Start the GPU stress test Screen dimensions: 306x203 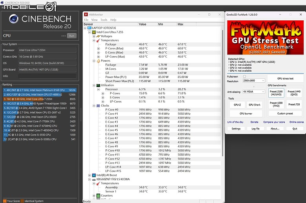pos(285,78)
